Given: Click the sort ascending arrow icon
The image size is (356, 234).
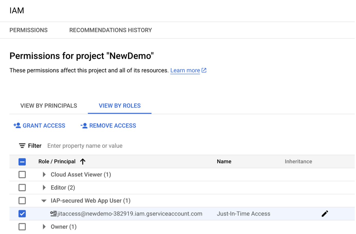Looking at the screenshot, I should coord(83,161).
